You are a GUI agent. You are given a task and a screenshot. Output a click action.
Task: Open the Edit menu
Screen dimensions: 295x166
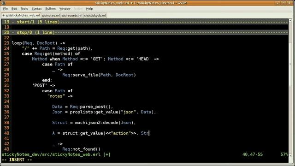tap(14, 9)
